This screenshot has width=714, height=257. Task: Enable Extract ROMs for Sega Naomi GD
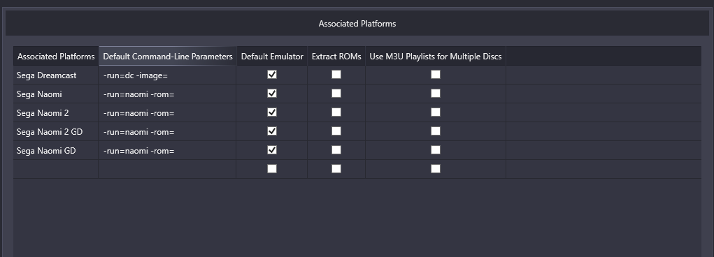[336, 150]
